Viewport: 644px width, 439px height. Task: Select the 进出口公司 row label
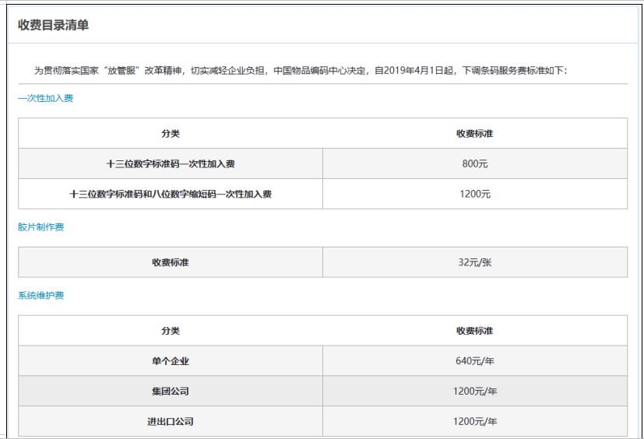[x=171, y=421]
